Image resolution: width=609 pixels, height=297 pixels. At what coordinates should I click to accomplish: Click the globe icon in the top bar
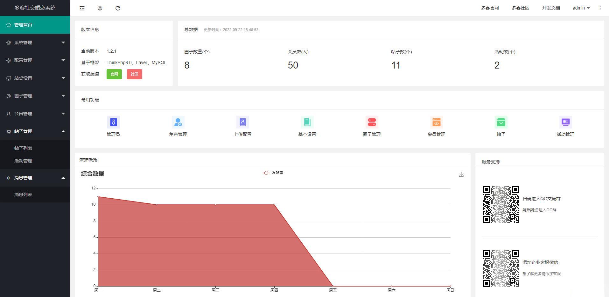point(100,8)
